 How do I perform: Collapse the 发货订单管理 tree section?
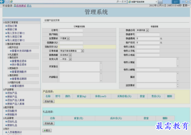(4, 22)
